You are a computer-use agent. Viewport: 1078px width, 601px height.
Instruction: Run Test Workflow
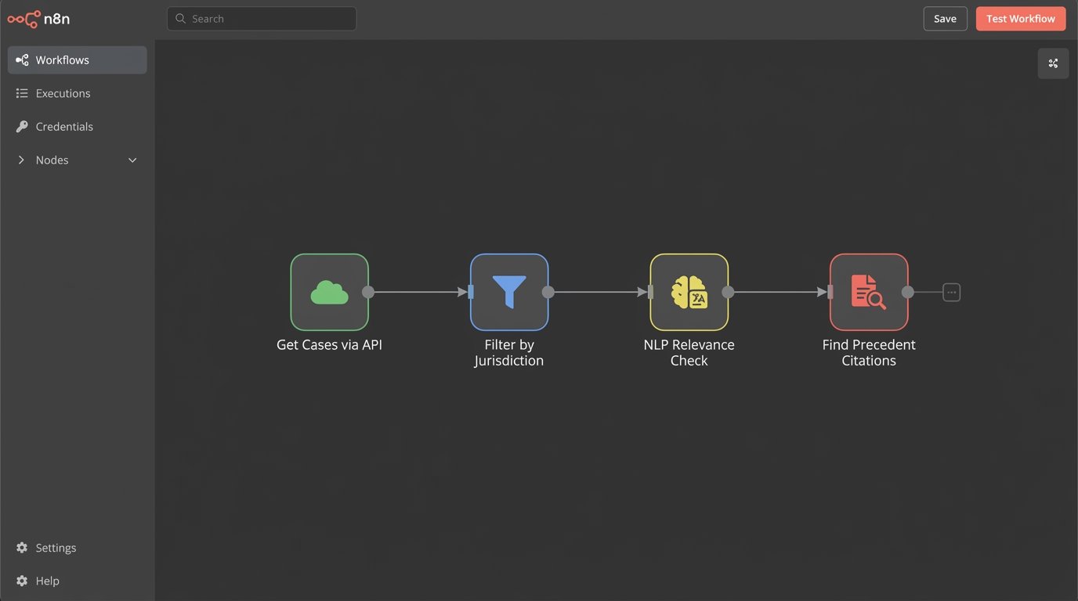pyautogui.click(x=1020, y=19)
